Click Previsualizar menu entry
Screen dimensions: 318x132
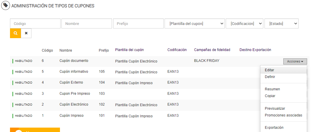pos(275,109)
